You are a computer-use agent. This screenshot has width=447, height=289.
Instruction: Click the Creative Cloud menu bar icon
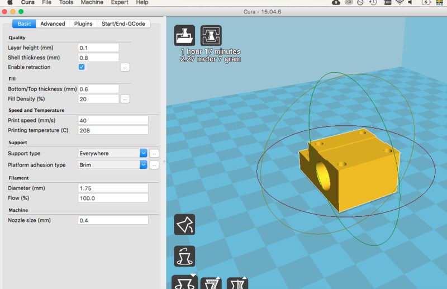[x=349, y=3]
